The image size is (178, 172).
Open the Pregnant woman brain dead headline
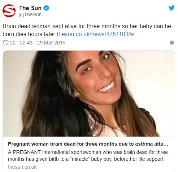coord(88,144)
